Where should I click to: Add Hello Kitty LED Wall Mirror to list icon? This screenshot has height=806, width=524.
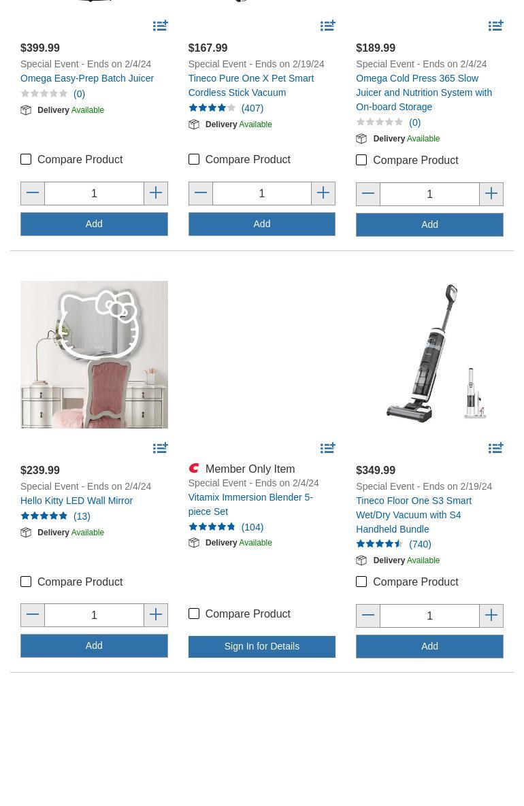pos(161,448)
